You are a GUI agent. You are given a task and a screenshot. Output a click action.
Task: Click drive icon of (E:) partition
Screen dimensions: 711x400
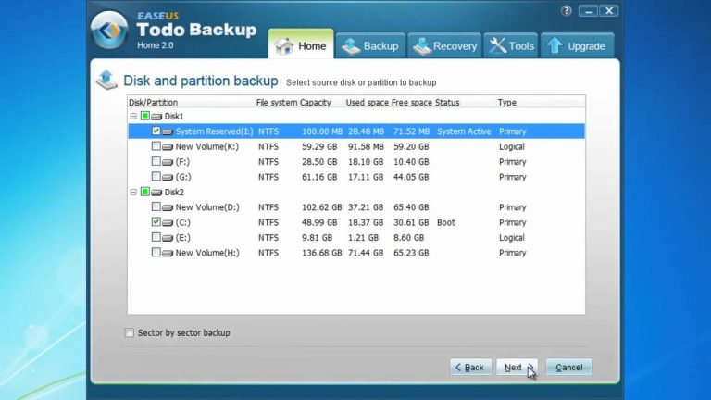168,238
